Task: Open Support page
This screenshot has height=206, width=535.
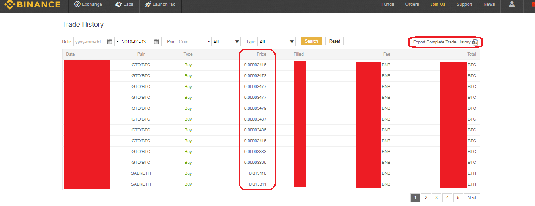Action: tap(464, 4)
